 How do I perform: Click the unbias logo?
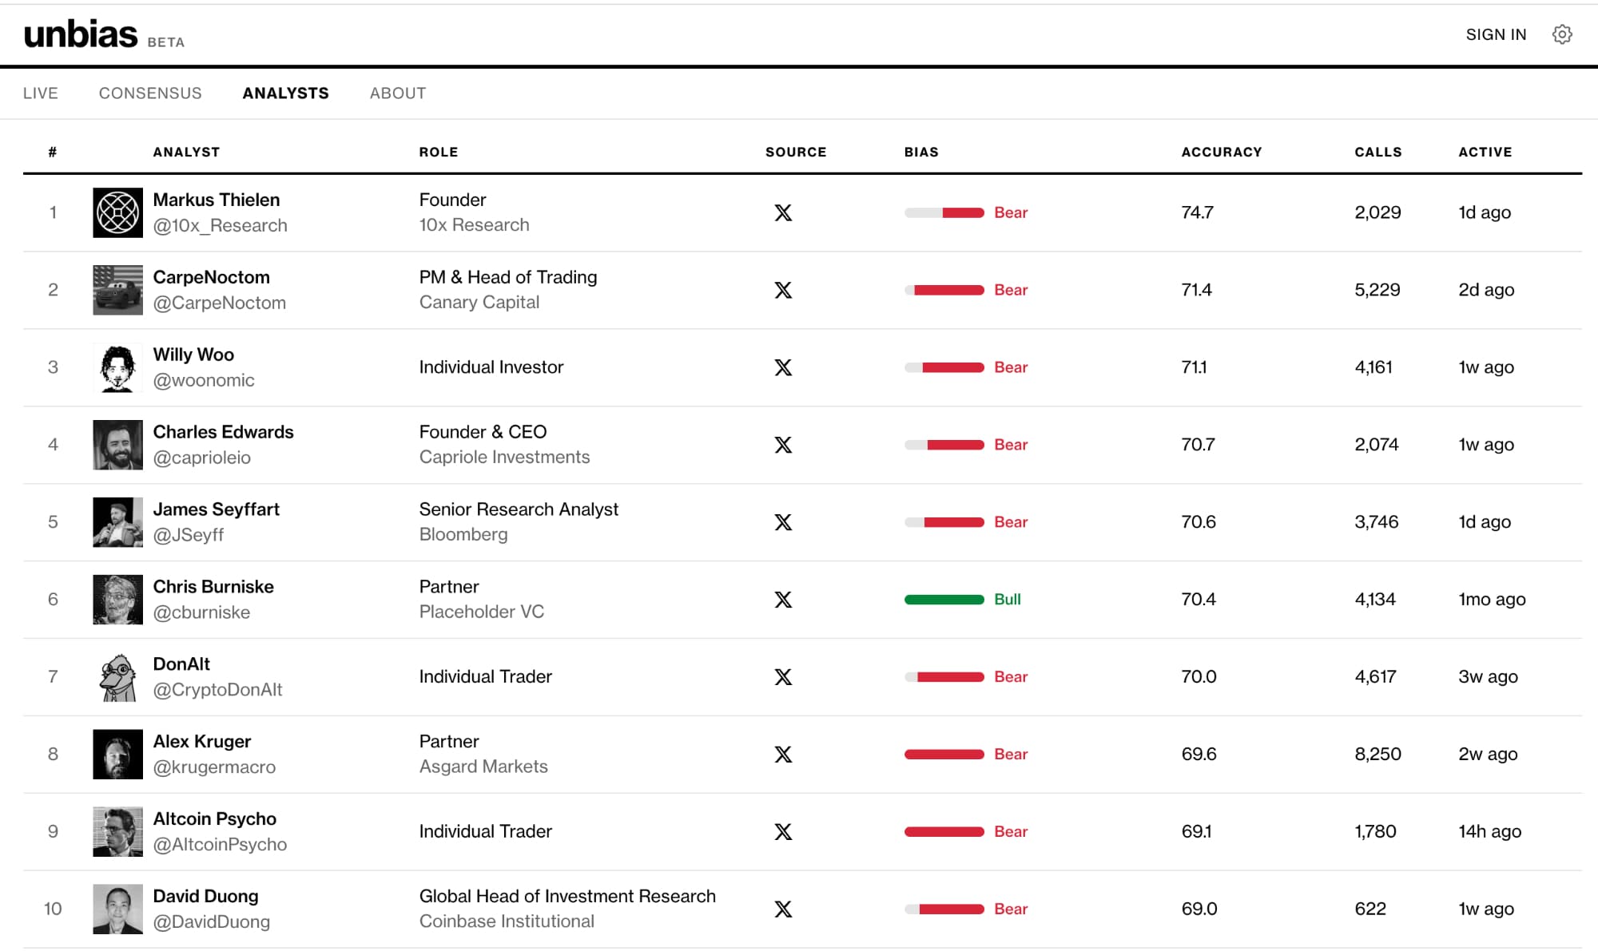[x=81, y=34]
